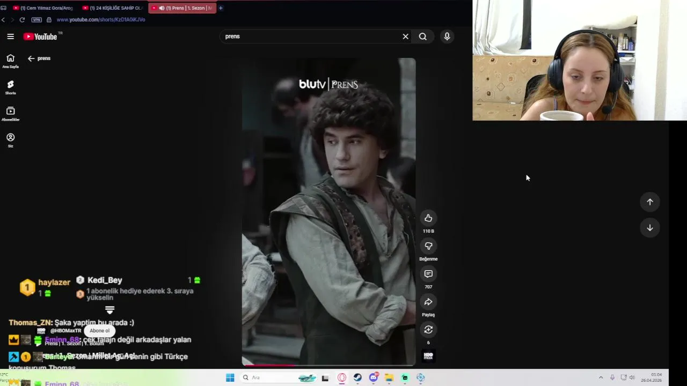687x386 pixels.
Task: Open volume control in system tray
Action: pos(632,378)
